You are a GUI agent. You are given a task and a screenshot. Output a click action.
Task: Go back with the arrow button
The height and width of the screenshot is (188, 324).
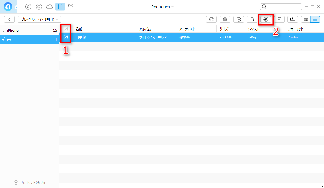click(9, 19)
